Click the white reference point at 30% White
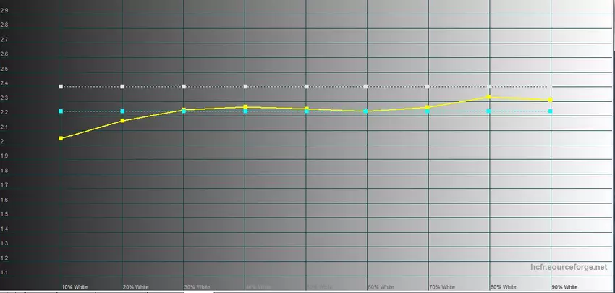615x293 pixels. pyautogui.click(x=184, y=87)
